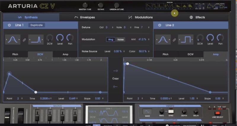Show Line 1 Pitch envelope tab
Screen dimensions: 237x126
coord(15,54)
